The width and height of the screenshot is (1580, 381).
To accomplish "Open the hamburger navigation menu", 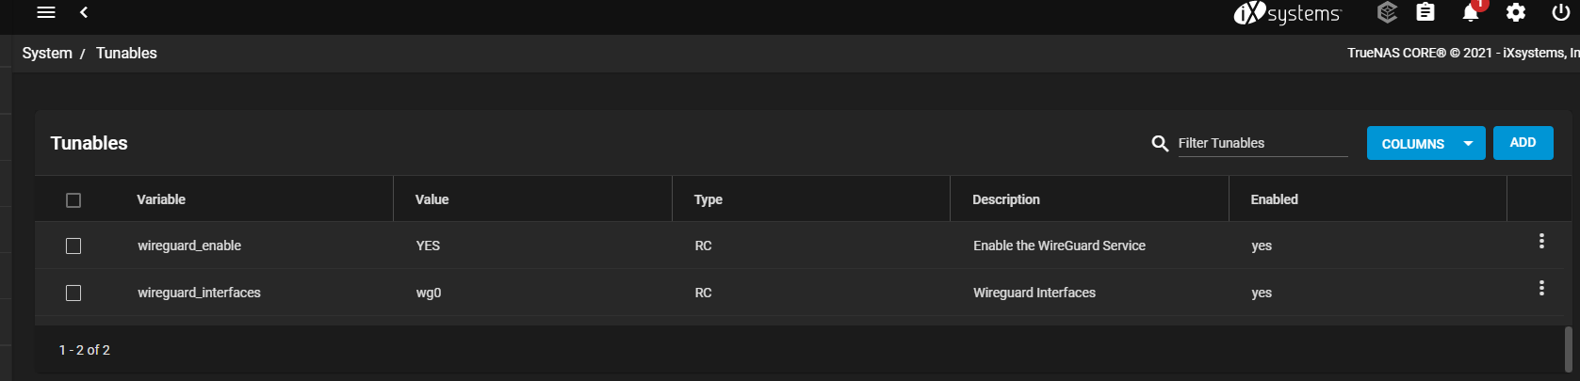I will [x=45, y=12].
